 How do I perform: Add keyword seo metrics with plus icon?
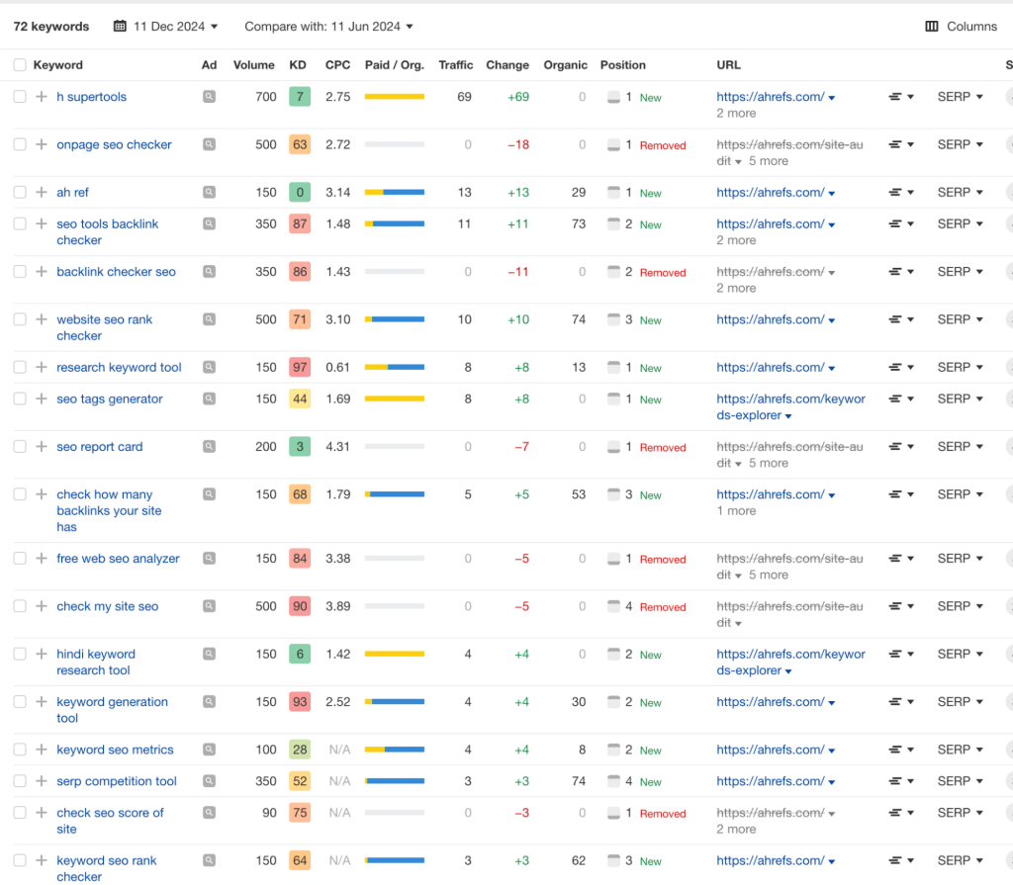[42, 750]
